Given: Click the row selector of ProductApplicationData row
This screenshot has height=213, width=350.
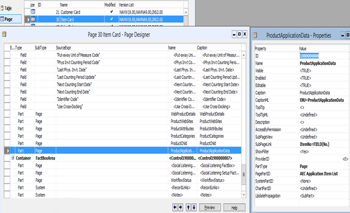Looking at the screenshot, I should [7, 151].
